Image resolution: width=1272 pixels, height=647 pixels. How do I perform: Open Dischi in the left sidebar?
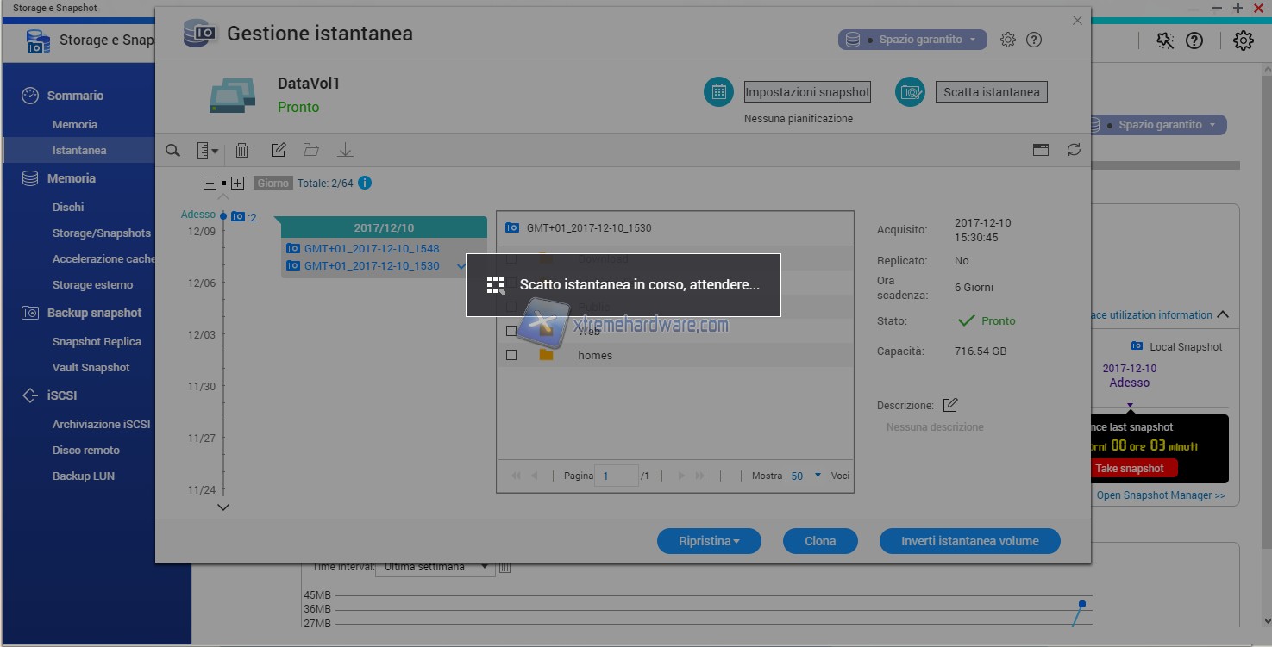tap(68, 207)
